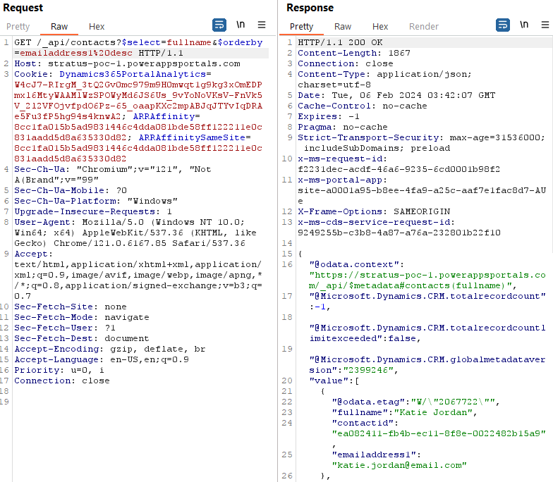
Task: Toggle word wrap icon in Response panel
Action: [502, 25]
